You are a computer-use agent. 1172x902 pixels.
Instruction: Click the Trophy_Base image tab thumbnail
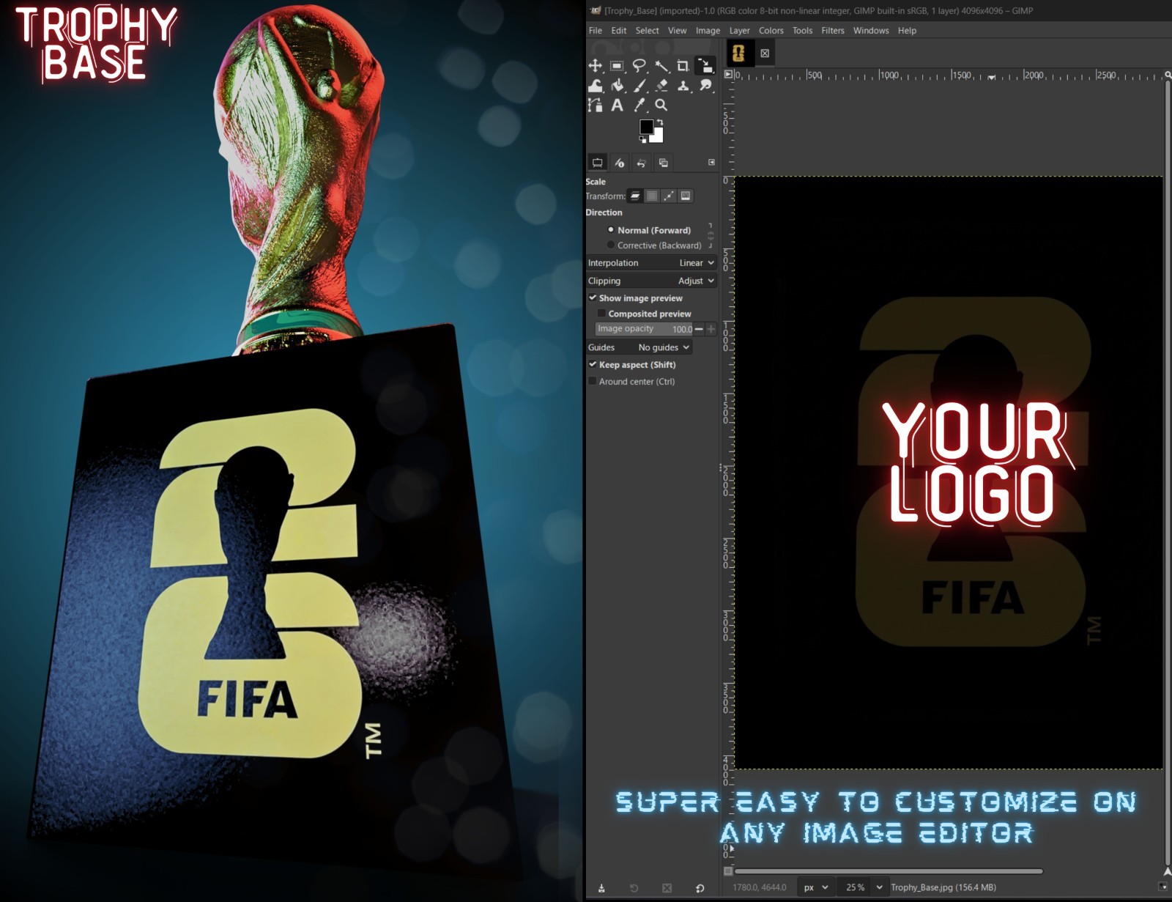(x=738, y=53)
